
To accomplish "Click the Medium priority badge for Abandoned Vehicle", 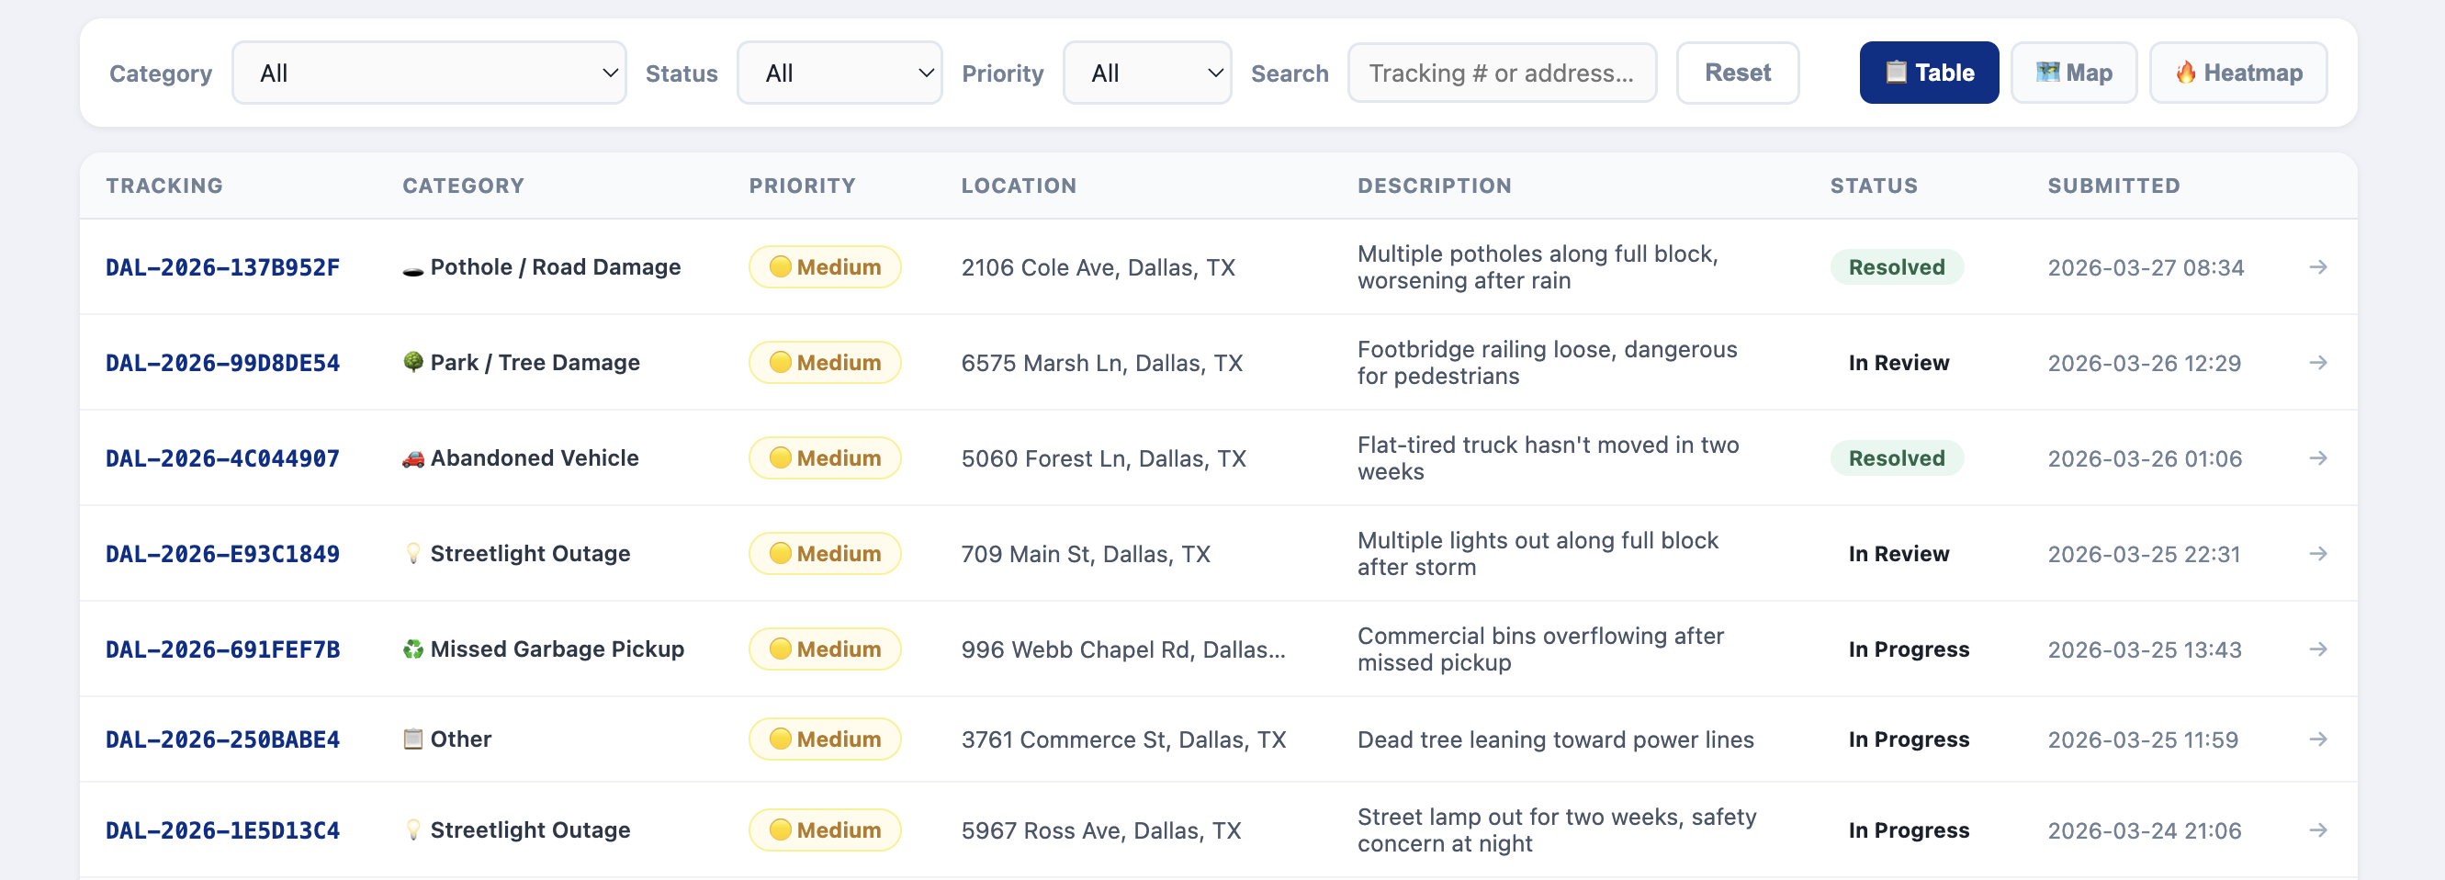I will click(x=824, y=458).
